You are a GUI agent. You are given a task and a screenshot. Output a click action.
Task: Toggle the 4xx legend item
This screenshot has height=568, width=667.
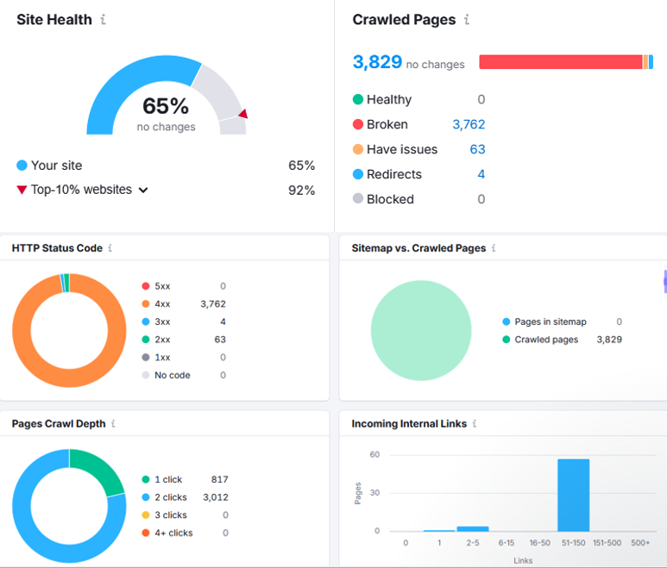pos(162,303)
